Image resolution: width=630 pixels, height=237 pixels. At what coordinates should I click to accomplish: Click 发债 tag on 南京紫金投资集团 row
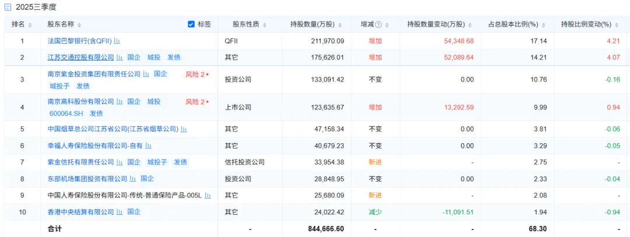point(83,86)
